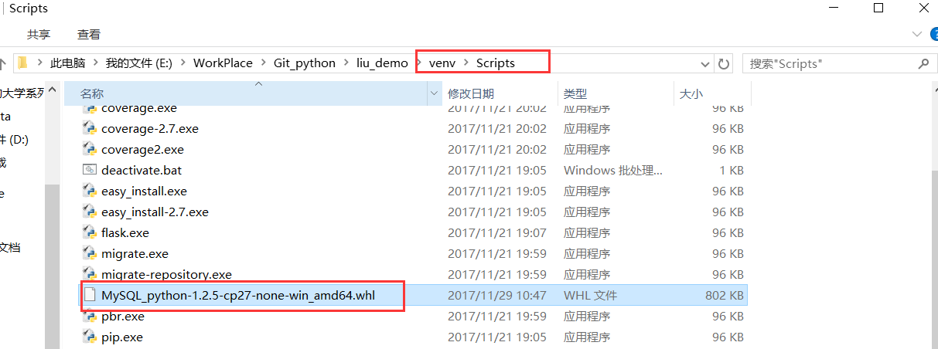The height and width of the screenshot is (349, 938).
Task: Click the MySQL_python whl file icon
Action: pos(90,295)
